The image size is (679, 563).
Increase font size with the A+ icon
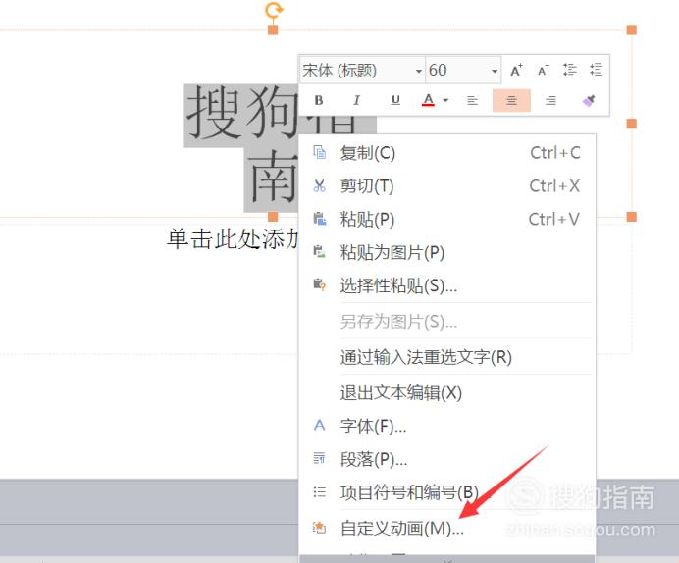[x=516, y=70]
